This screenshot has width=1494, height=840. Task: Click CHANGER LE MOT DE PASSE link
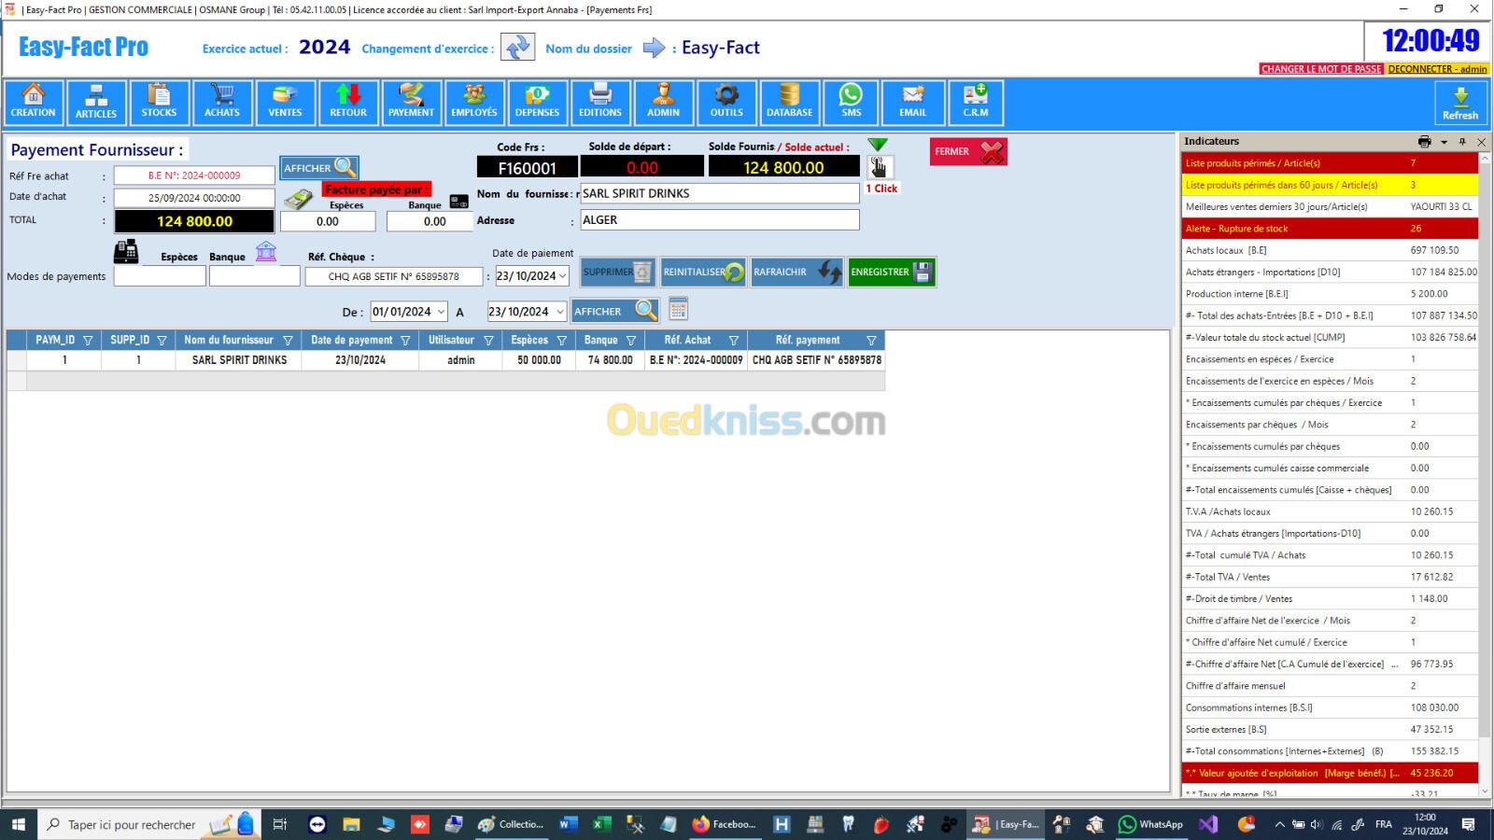point(1320,69)
